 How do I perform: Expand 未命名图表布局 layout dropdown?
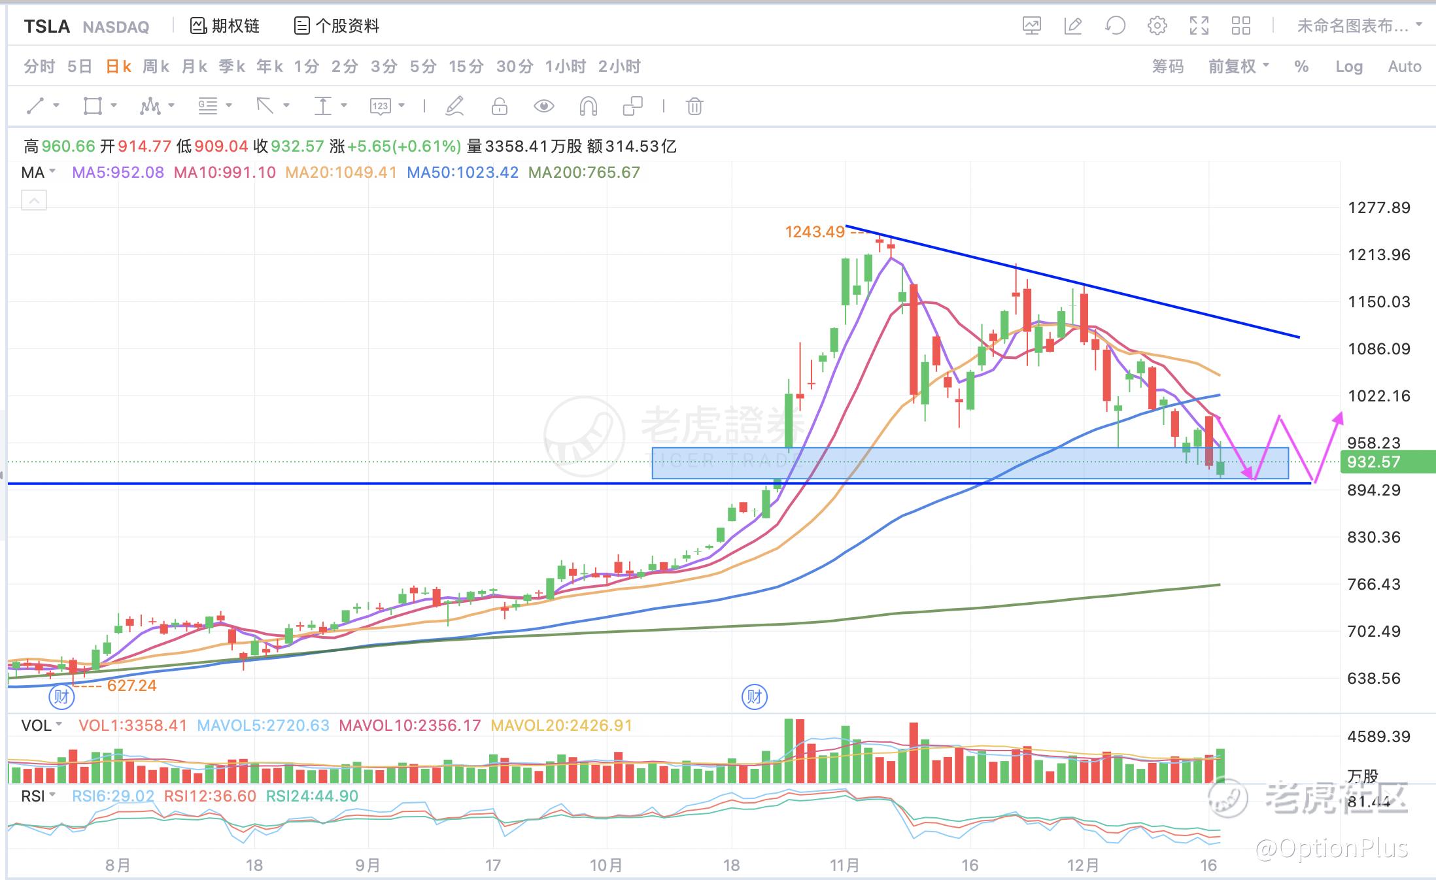coord(1359,26)
